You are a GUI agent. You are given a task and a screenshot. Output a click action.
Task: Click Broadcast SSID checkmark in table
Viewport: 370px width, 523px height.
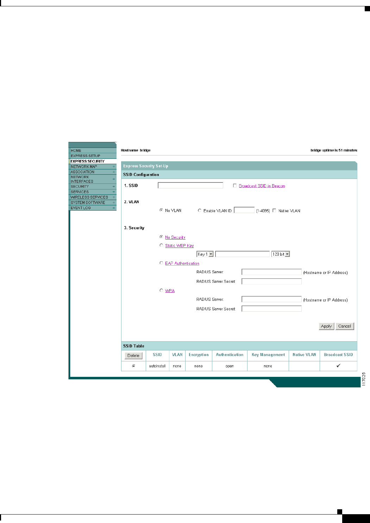pyautogui.click(x=338, y=366)
